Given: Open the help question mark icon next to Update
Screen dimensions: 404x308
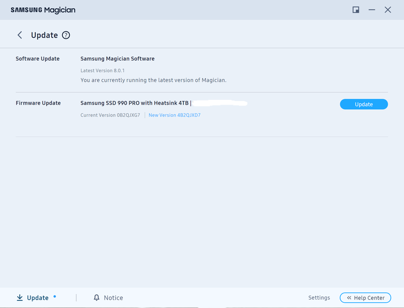Looking at the screenshot, I should point(66,35).
